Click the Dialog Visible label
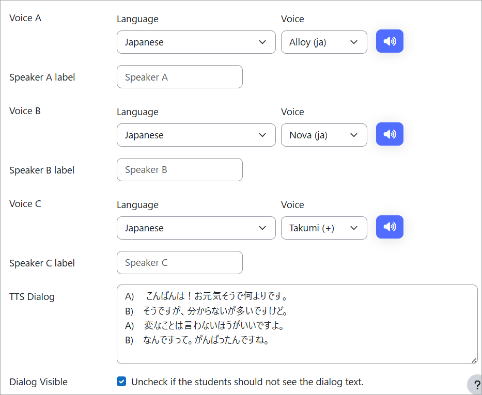The width and height of the screenshot is (482, 395). [x=38, y=382]
